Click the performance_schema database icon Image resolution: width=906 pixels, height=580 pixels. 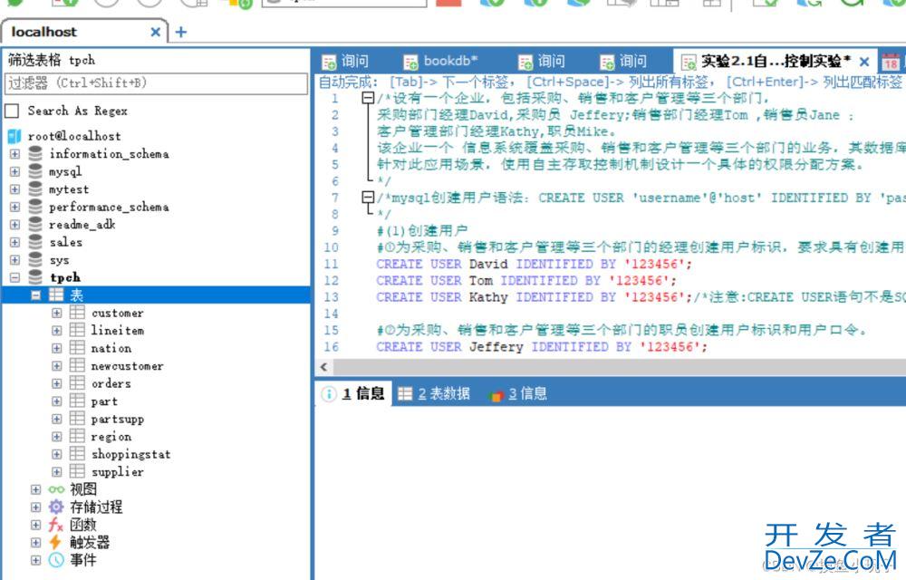tap(35, 207)
